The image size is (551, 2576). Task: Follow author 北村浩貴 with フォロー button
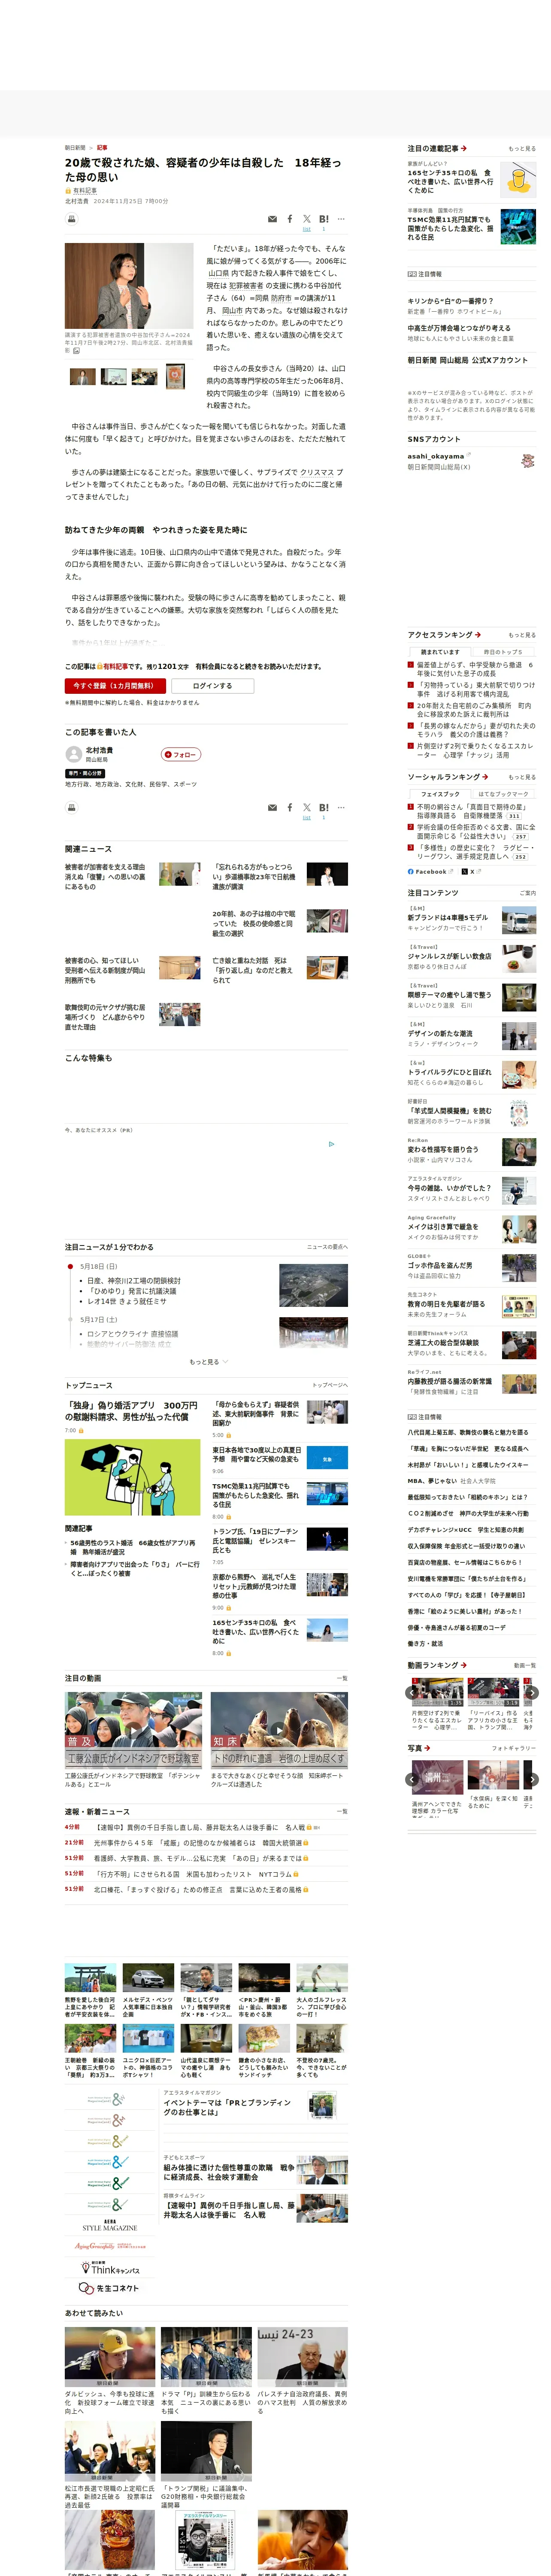click(x=181, y=755)
